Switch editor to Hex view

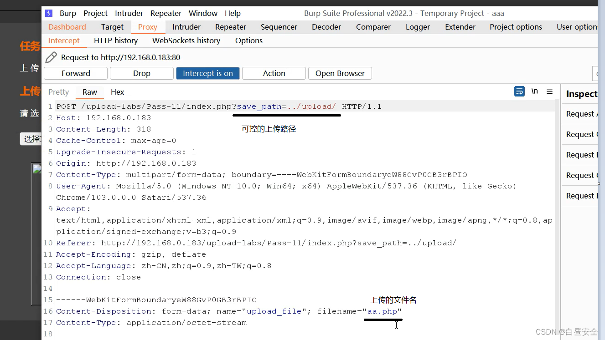[117, 92]
